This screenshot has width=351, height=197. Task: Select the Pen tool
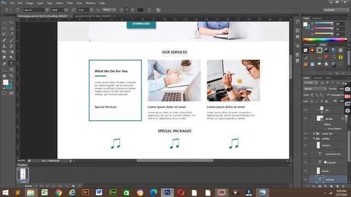[4, 63]
